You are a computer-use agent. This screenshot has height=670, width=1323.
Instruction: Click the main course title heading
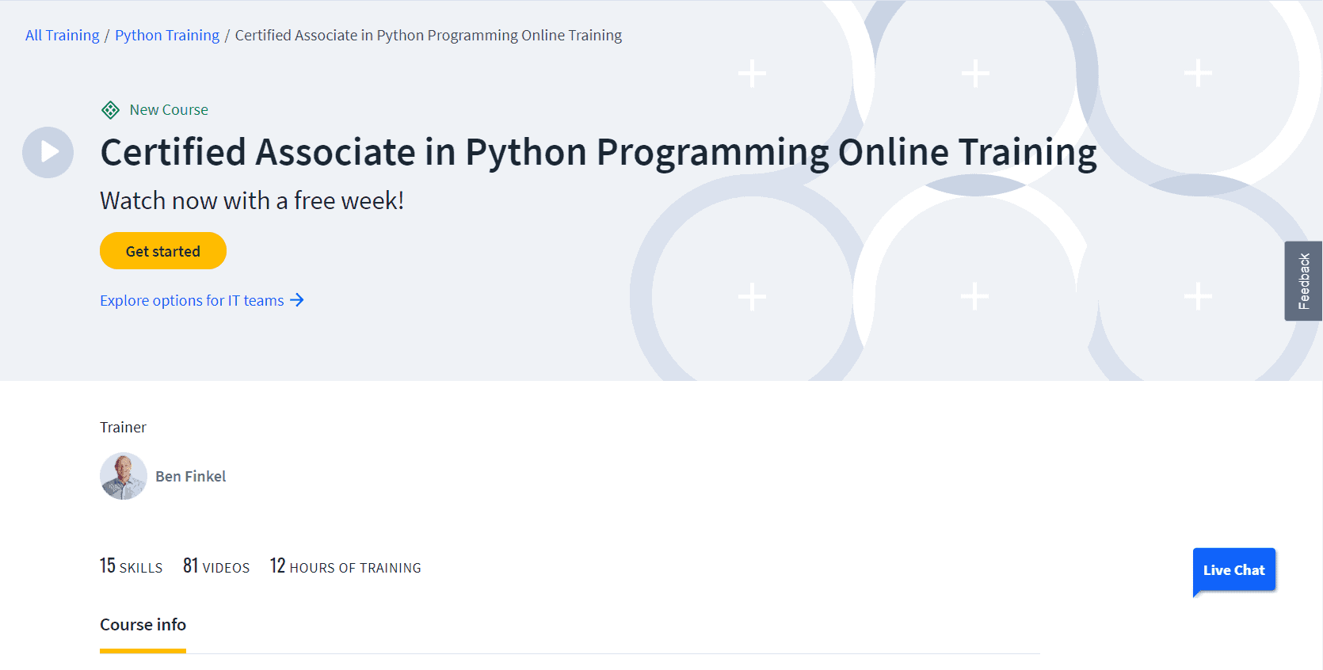click(598, 152)
